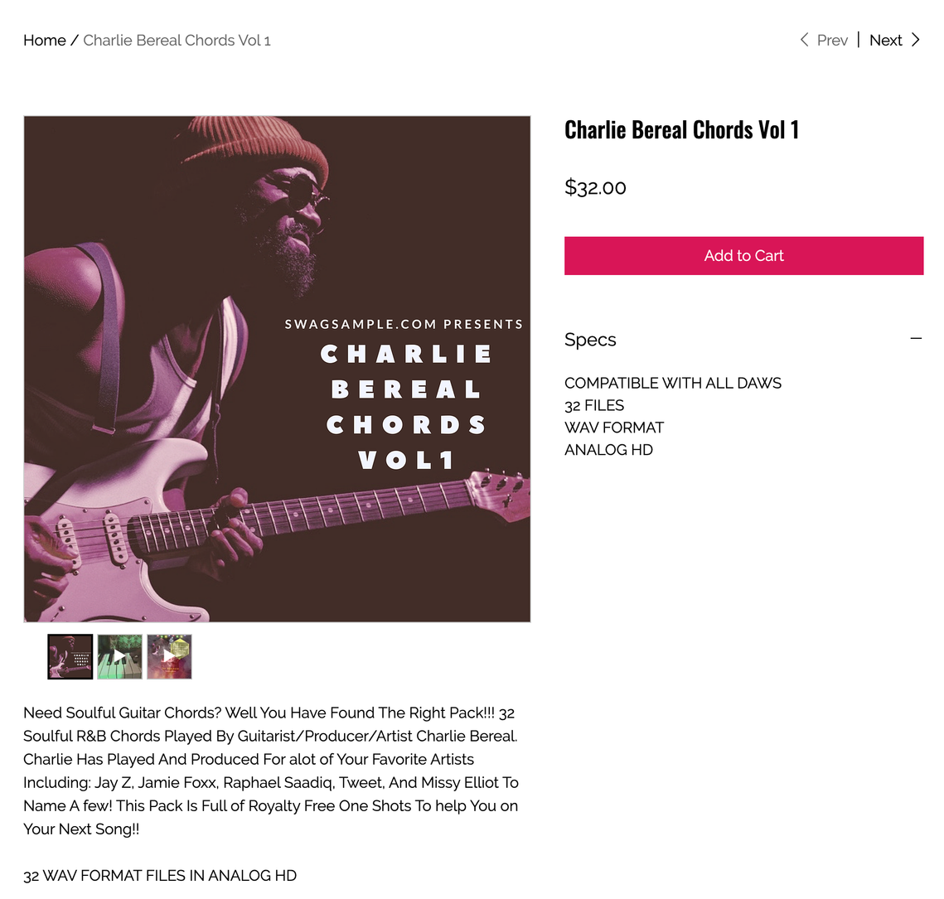Click the WAV FORMAT spec line
The width and height of the screenshot is (944, 899).
pos(614,428)
